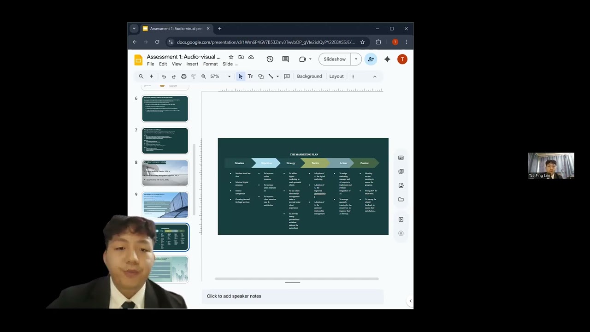The height and width of the screenshot is (332, 590).
Task: Click the Redo arrow
Action: [x=173, y=77]
